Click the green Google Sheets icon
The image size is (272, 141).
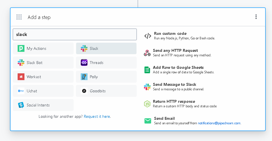click(147, 70)
